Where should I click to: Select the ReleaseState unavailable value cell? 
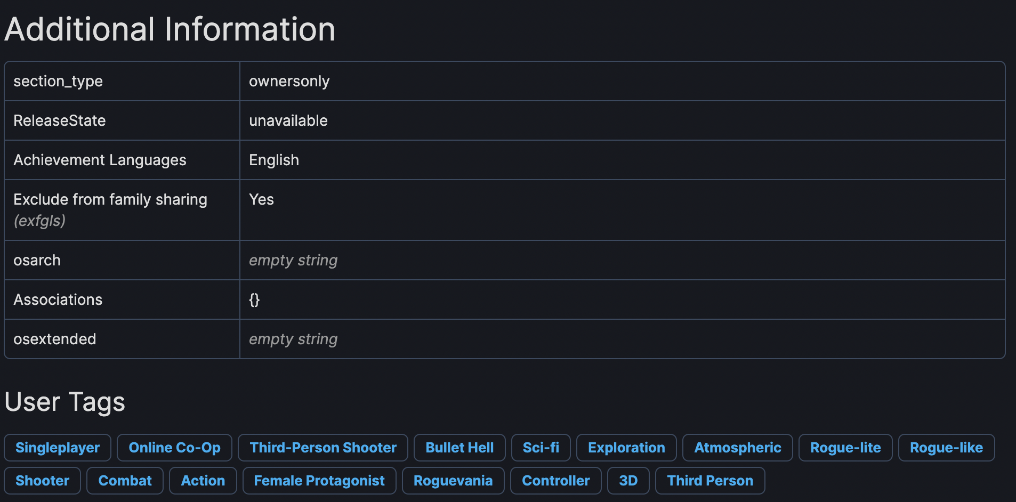[x=288, y=121]
